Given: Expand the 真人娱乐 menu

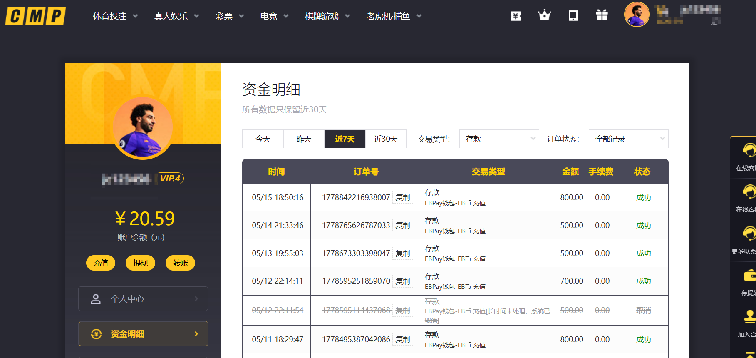Looking at the screenshot, I should [177, 16].
